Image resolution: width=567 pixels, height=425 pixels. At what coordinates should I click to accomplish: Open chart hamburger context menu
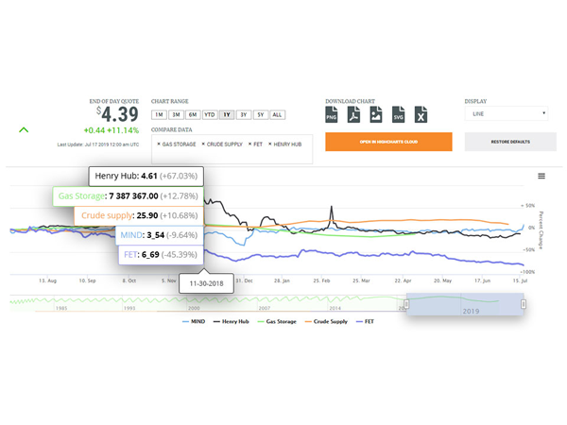(x=541, y=176)
